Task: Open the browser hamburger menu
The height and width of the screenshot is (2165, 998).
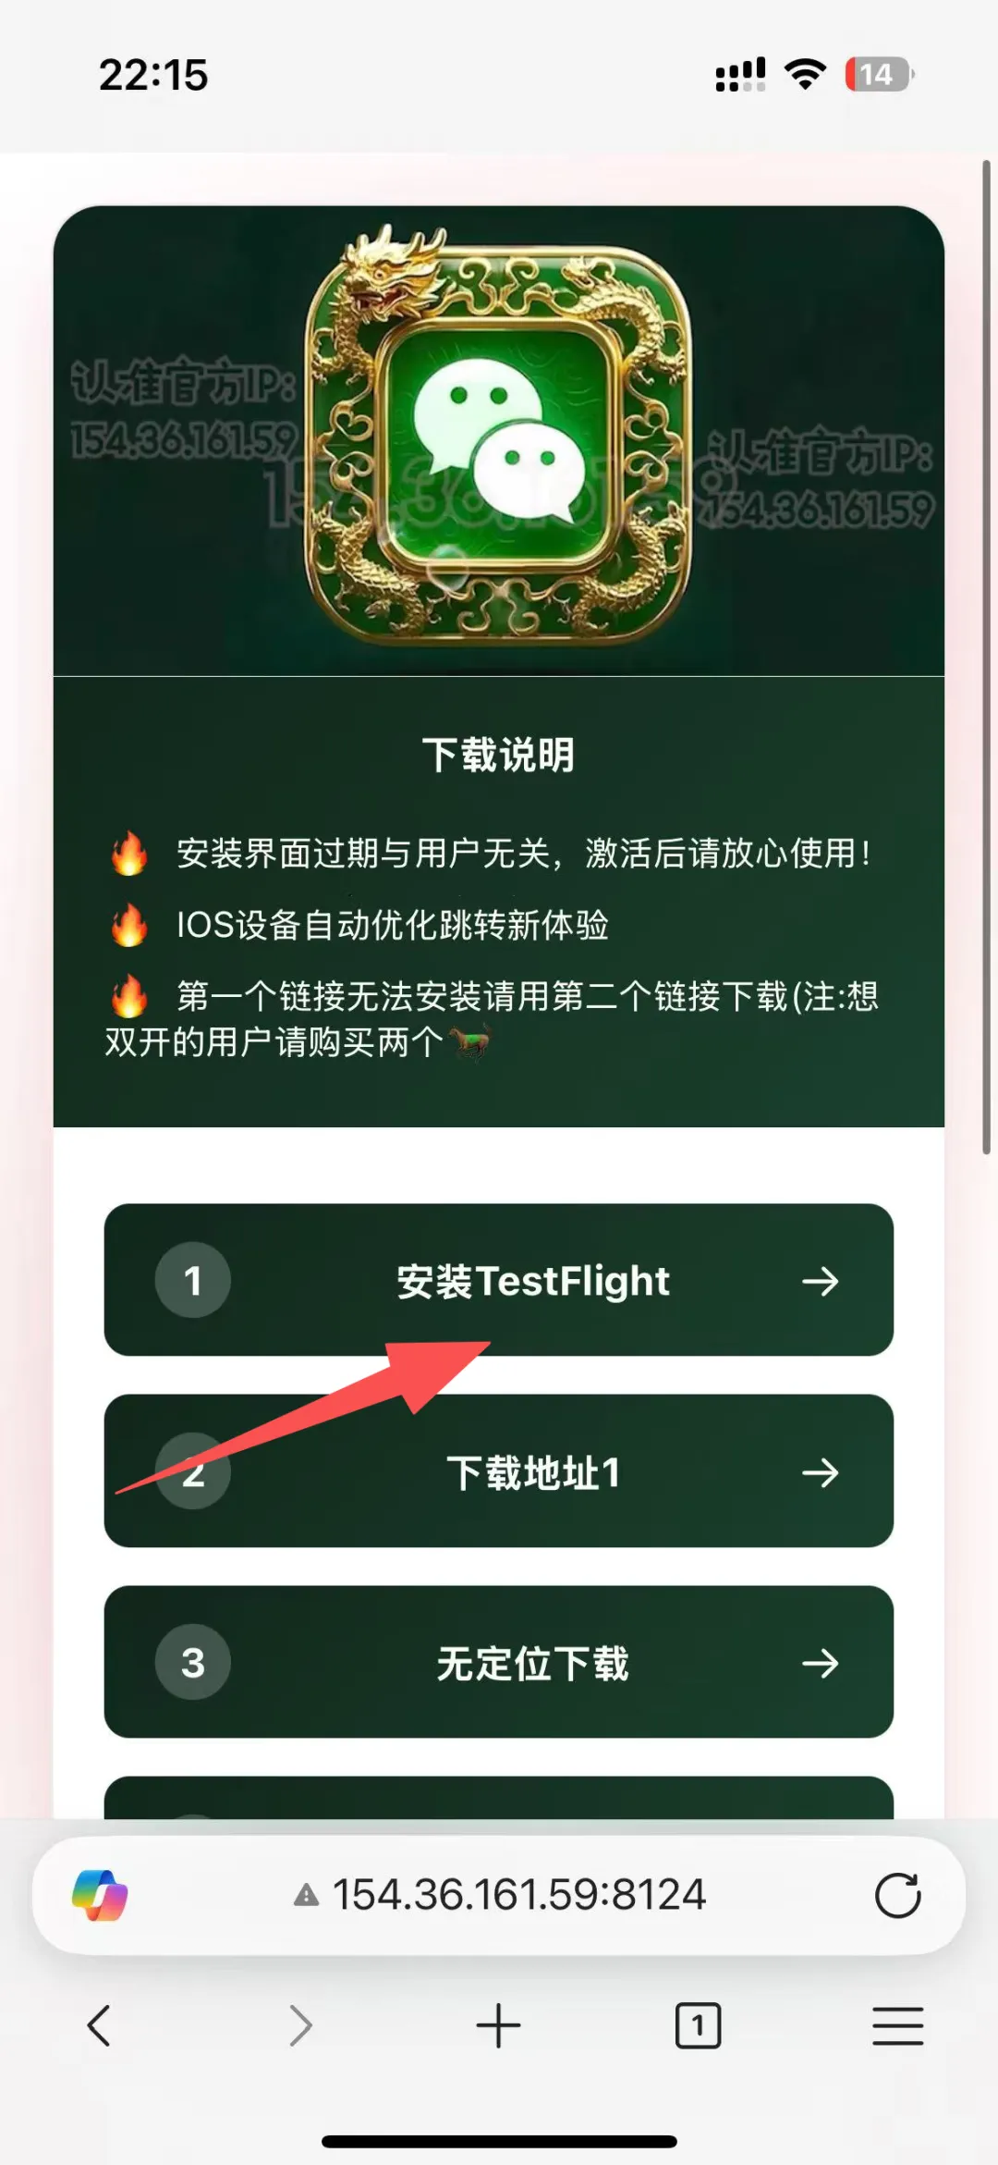Action: tap(897, 2025)
